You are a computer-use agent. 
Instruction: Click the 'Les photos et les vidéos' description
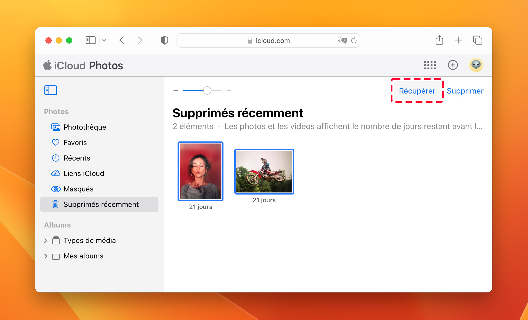354,126
